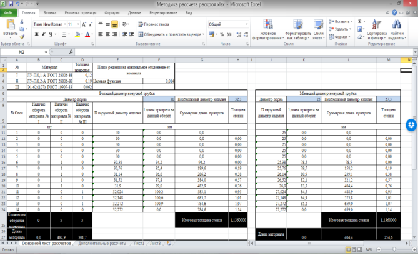The width and height of the screenshot is (418, 255).
Task: Activate the Format Painter brush
Action: 22,37
